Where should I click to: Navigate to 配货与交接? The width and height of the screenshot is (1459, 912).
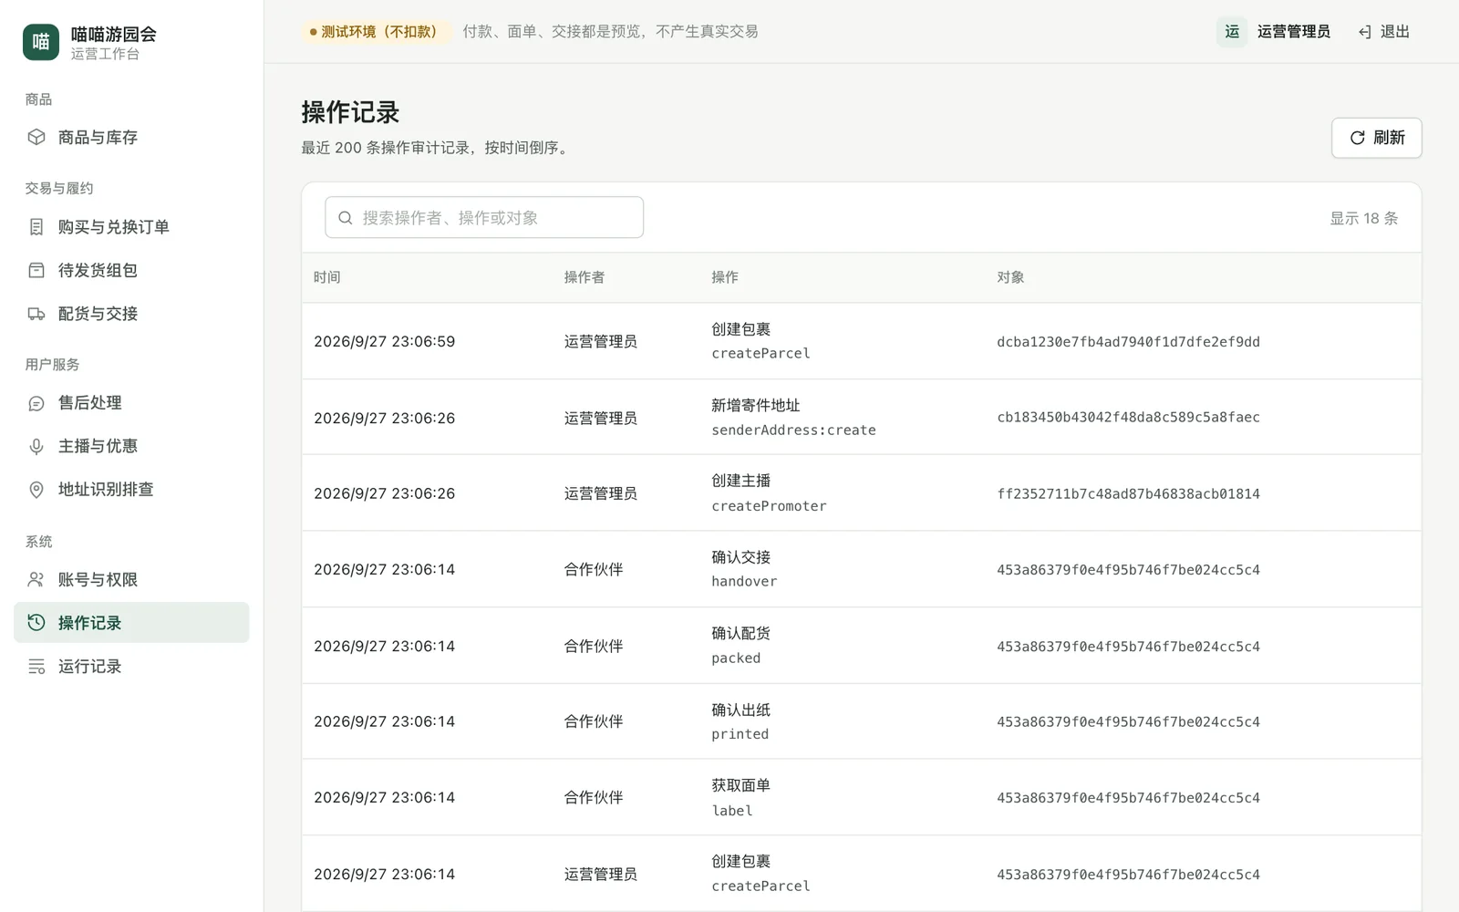point(131,314)
